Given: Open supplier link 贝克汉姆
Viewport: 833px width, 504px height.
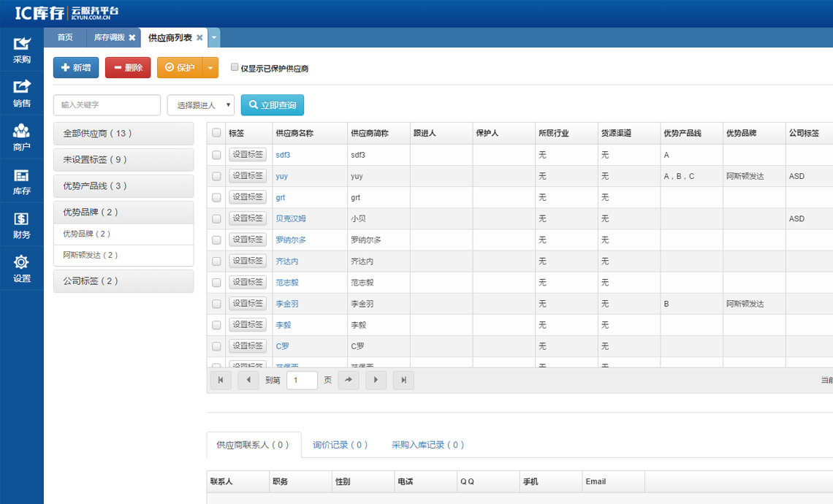Looking at the screenshot, I should [291, 218].
